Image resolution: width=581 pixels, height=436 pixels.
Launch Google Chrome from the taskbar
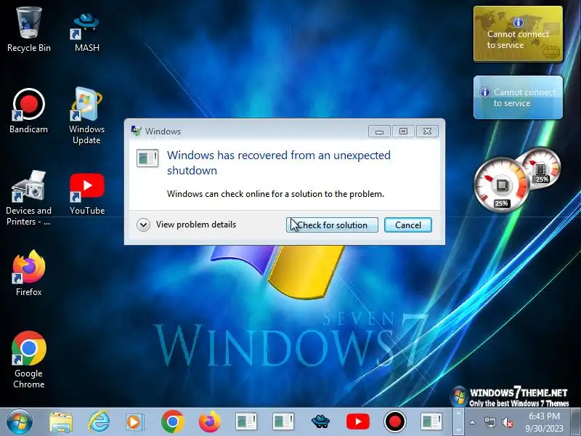click(x=172, y=422)
